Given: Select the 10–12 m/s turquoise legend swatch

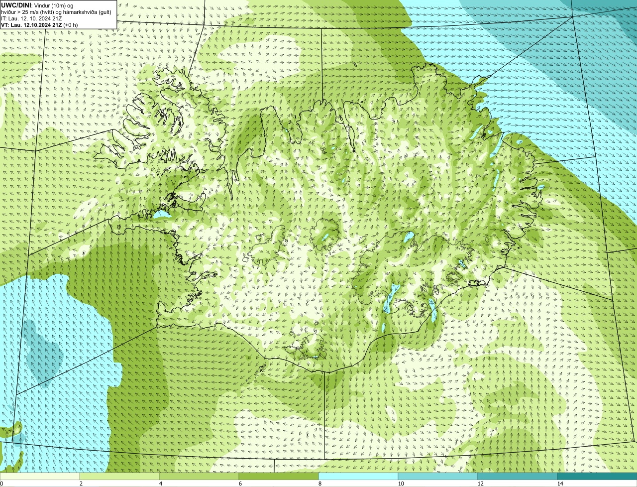Looking at the screenshot, I should click(438, 476).
